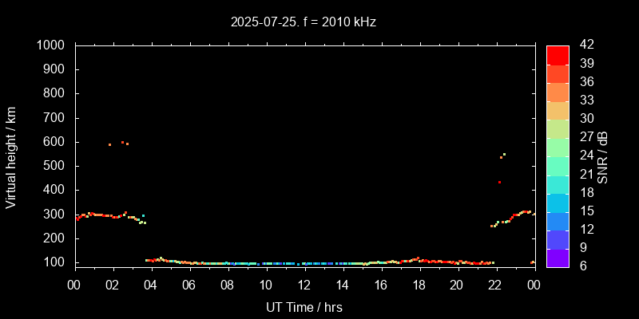Click the isolated red data point near 430 km
This screenshot has width=639, height=319.
point(499,182)
